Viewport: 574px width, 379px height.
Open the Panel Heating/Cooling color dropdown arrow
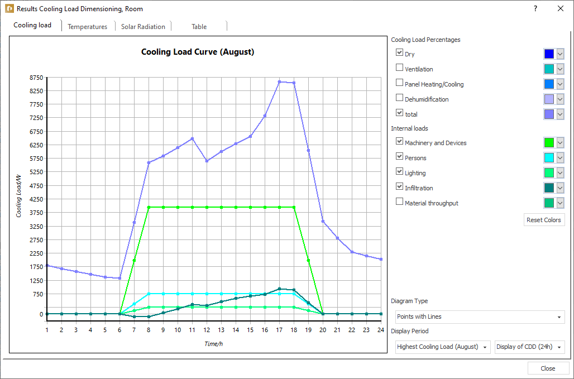click(x=559, y=84)
